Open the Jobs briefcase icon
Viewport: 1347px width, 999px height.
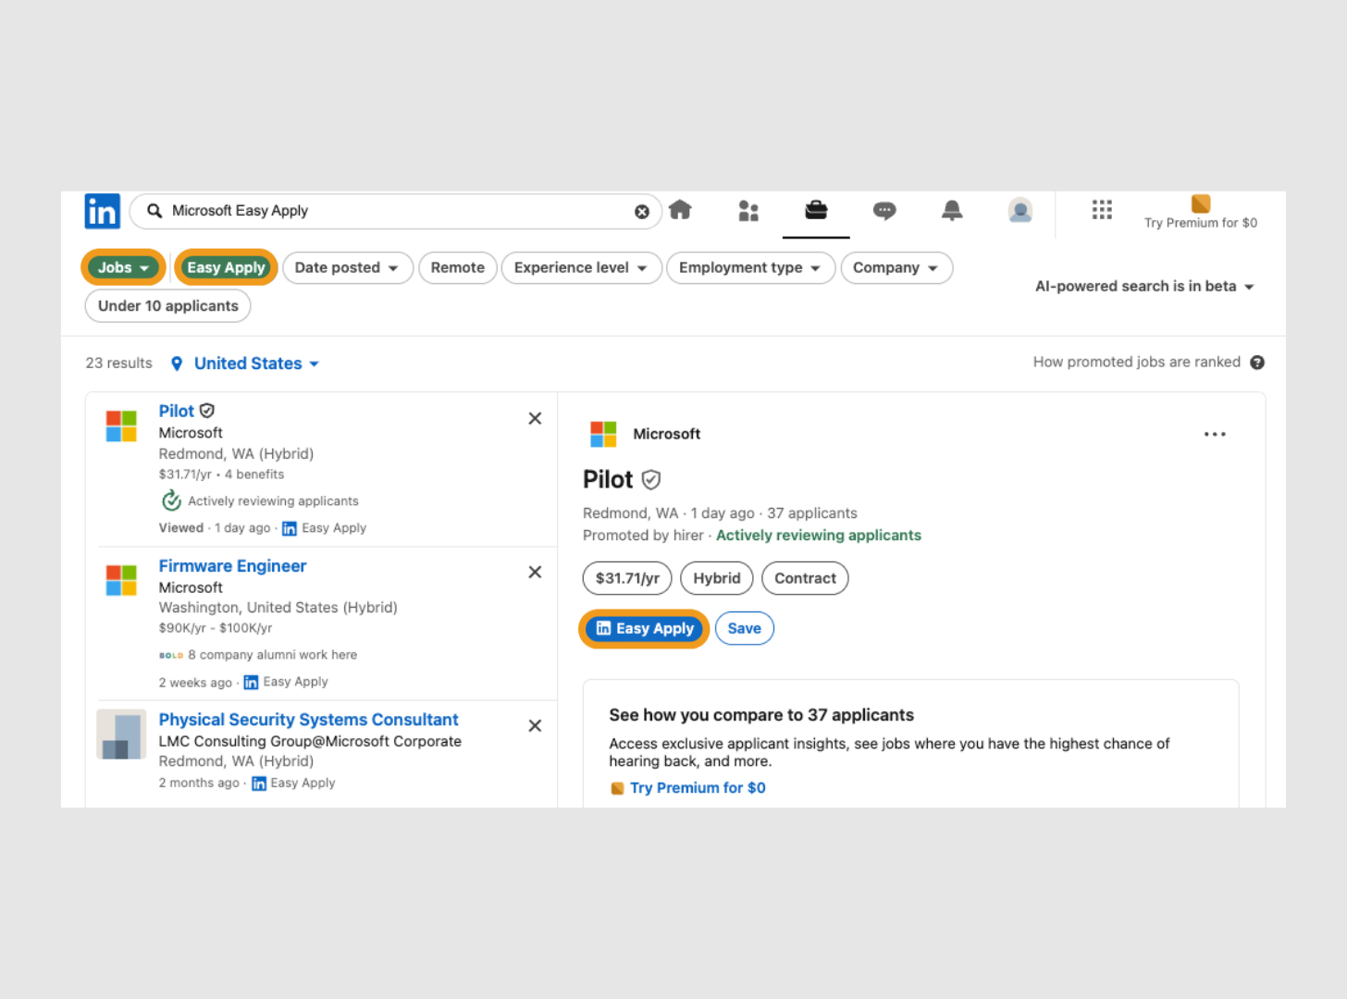816,210
